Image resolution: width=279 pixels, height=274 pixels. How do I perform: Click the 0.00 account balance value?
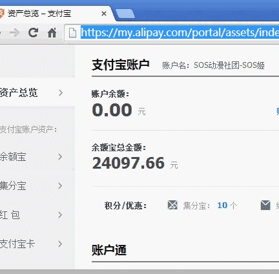[112, 110]
